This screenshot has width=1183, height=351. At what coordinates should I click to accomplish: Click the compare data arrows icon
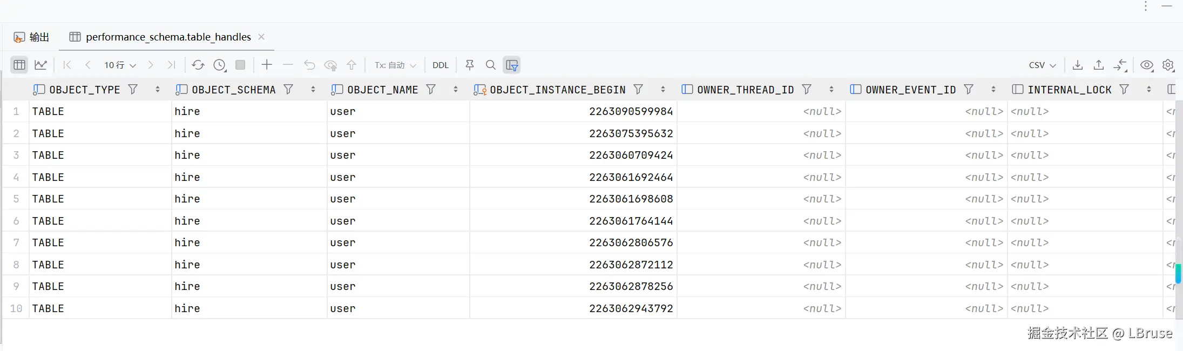click(1120, 65)
